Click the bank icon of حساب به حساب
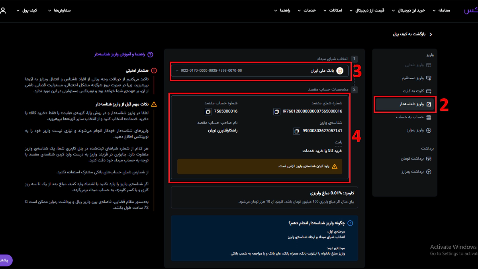The width and height of the screenshot is (478, 269). point(429,117)
